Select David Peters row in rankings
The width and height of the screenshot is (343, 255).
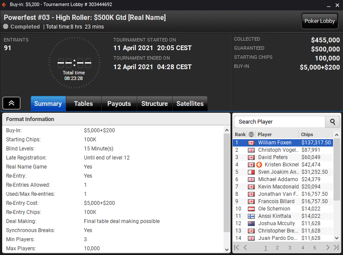283,157
